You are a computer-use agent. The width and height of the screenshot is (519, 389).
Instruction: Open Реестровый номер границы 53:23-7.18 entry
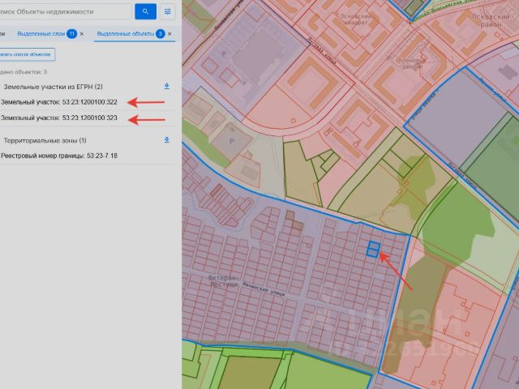click(59, 156)
